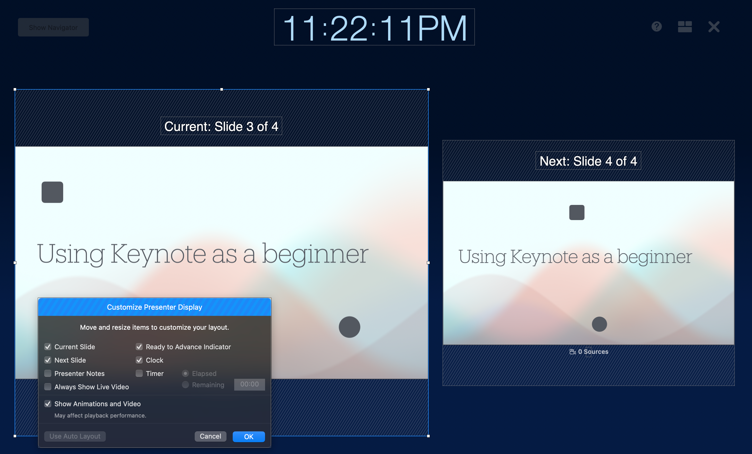752x454 pixels.
Task: Open help with the question mark icon
Action: 657,27
